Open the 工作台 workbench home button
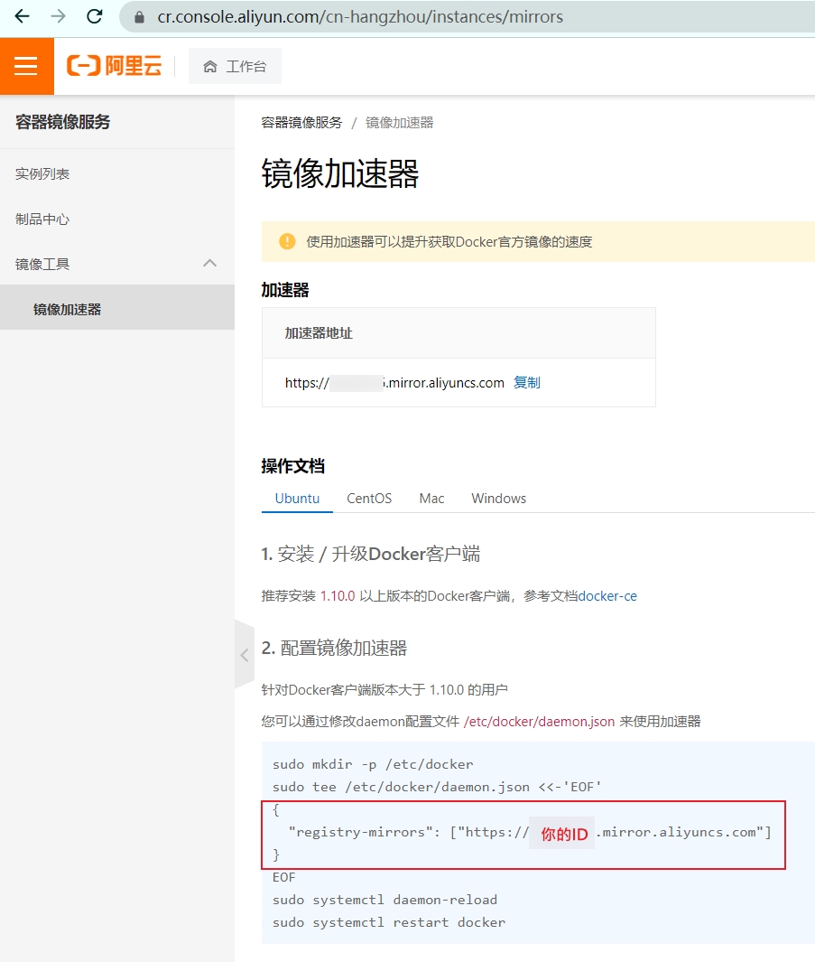The height and width of the screenshot is (962, 815). click(x=235, y=66)
